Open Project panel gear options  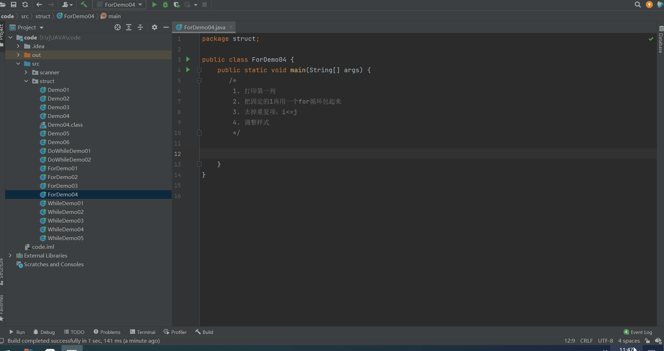(x=155, y=27)
